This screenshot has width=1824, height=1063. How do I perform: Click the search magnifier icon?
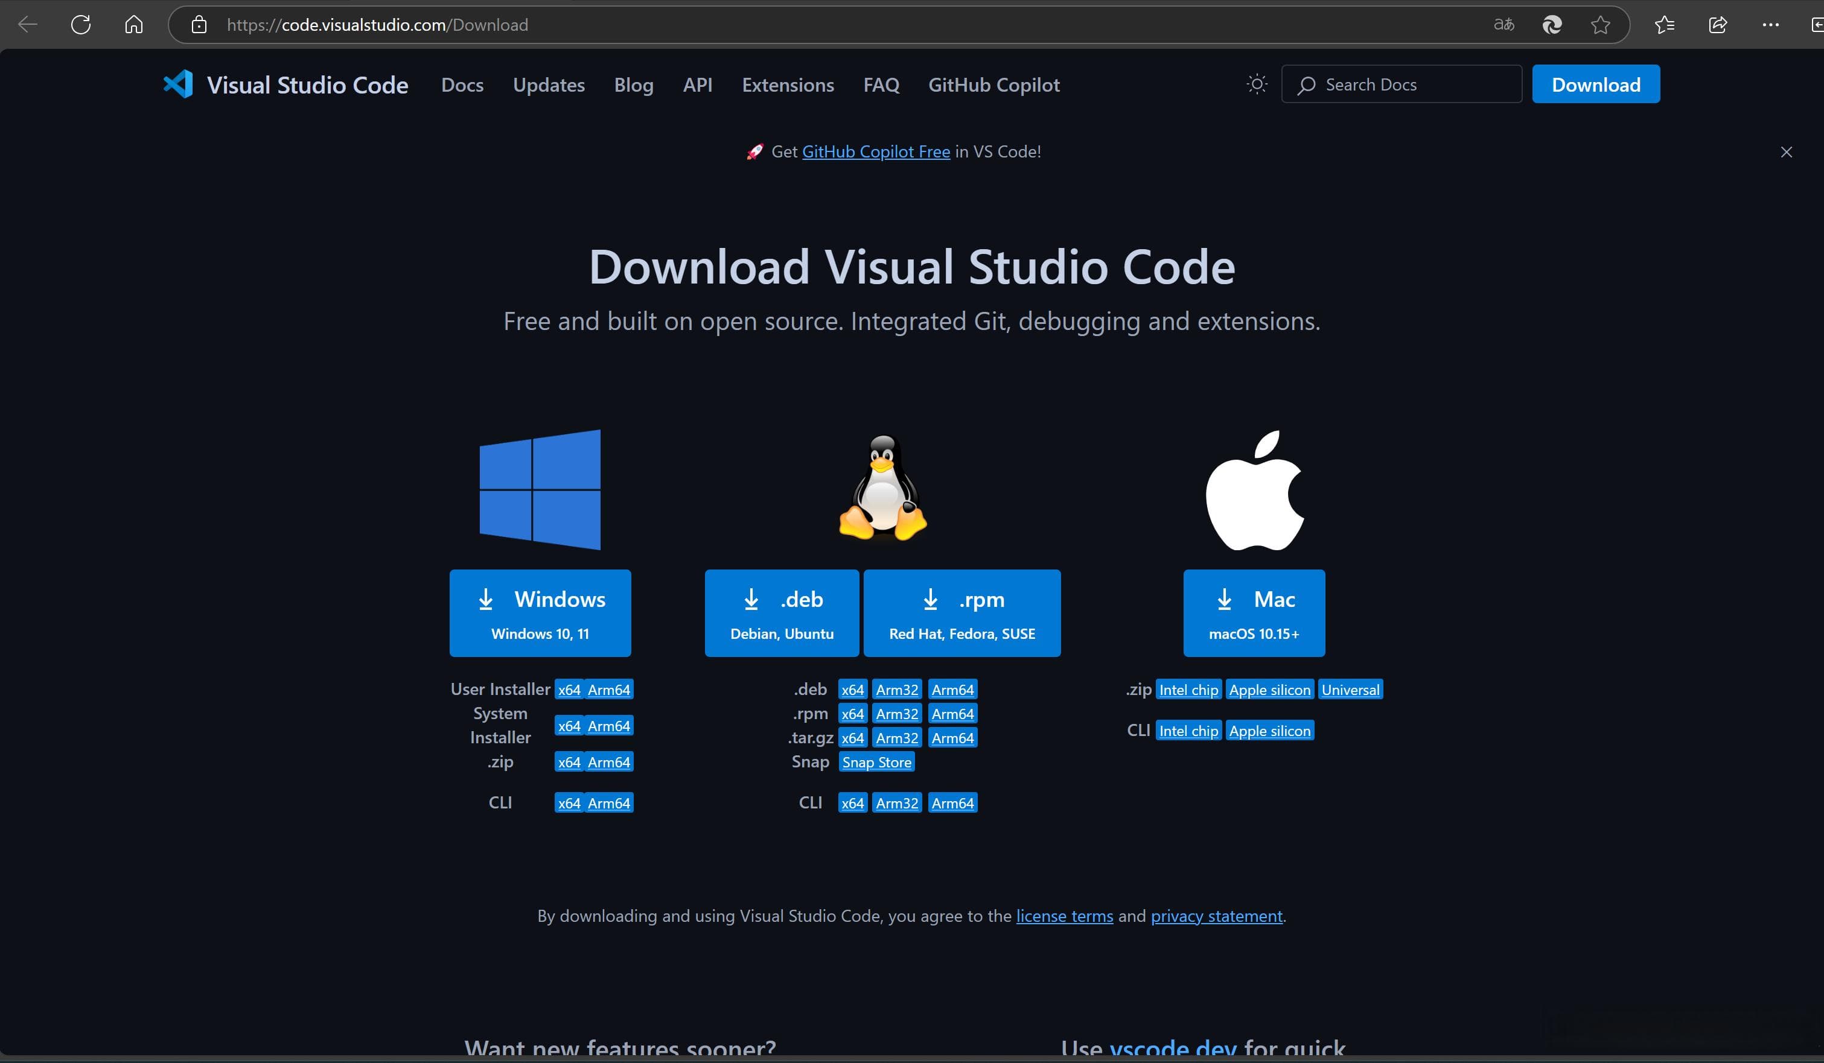pyautogui.click(x=1307, y=86)
